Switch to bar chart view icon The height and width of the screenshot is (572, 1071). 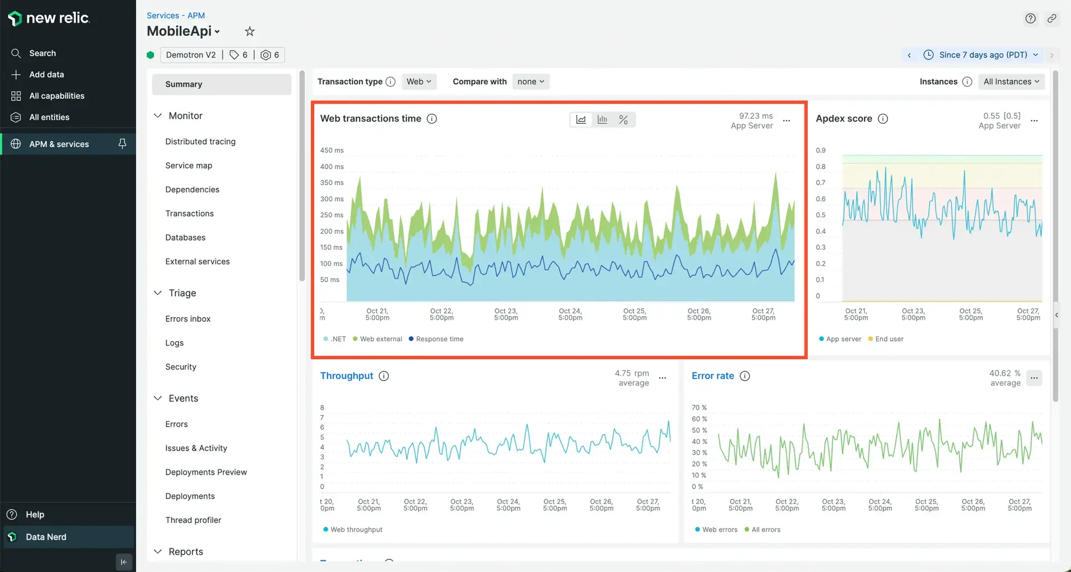click(602, 120)
